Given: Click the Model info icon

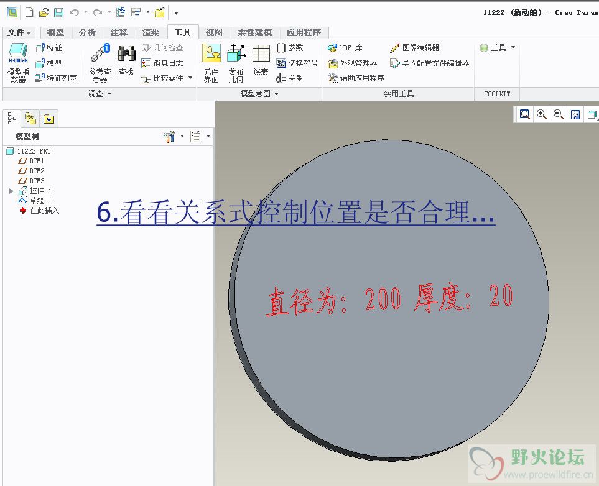Looking at the screenshot, I should tap(49, 63).
